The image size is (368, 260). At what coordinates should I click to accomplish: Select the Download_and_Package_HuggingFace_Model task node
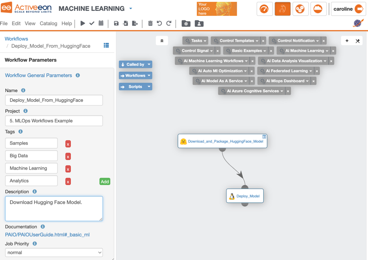222,141
